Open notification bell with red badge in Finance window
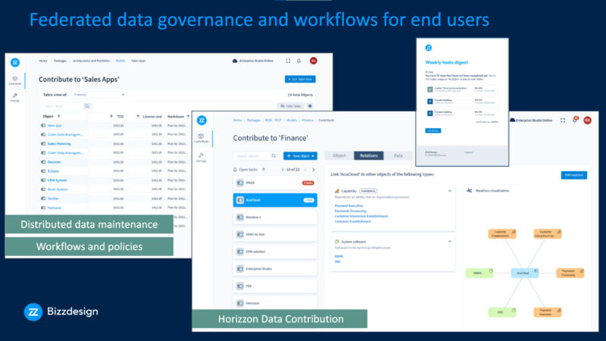 575,120
